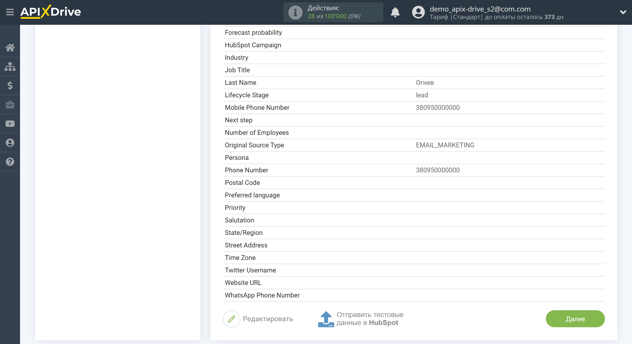Click the Postal Code row
This screenshot has height=344, width=632.
414,183
